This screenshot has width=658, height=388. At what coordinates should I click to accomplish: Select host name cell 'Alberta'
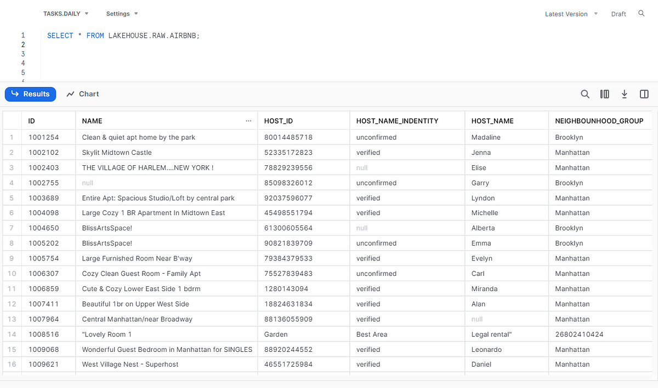pos(506,228)
